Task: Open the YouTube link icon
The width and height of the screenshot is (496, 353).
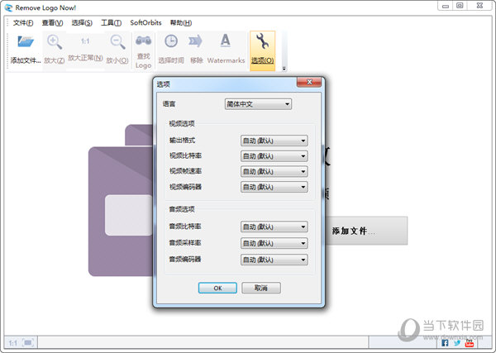Action: pyautogui.click(x=469, y=343)
